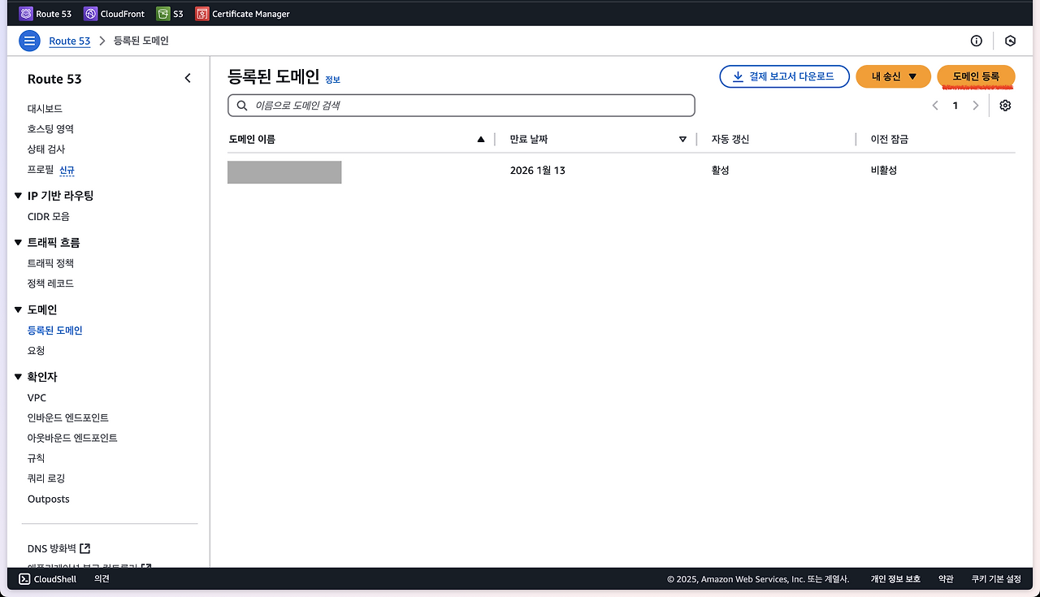Open 상태 검사 in the sidebar
This screenshot has height=597, width=1040.
pos(46,149)
